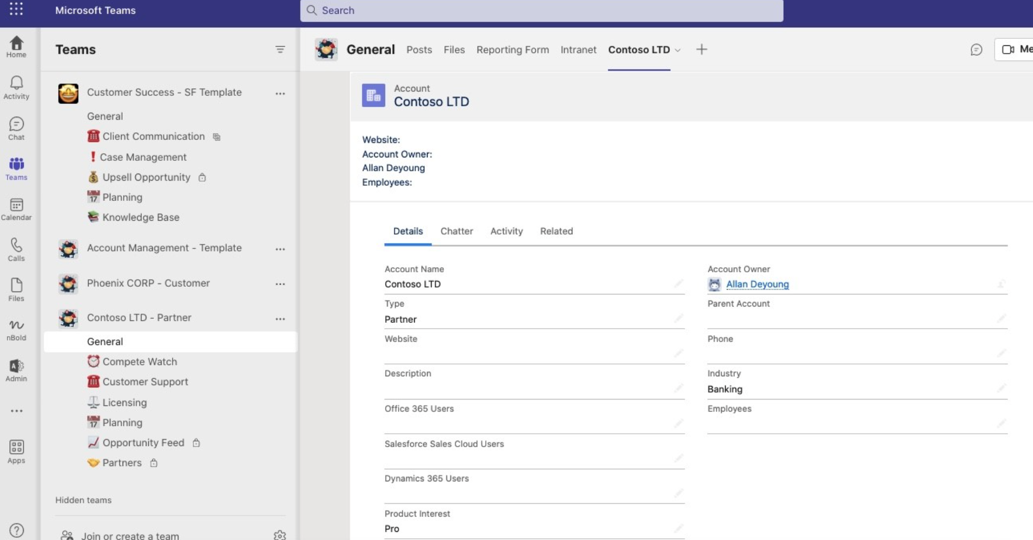Click the teams filter icon
The image size is (1033, 540).
pyautogui.click(x=280, y=50)
